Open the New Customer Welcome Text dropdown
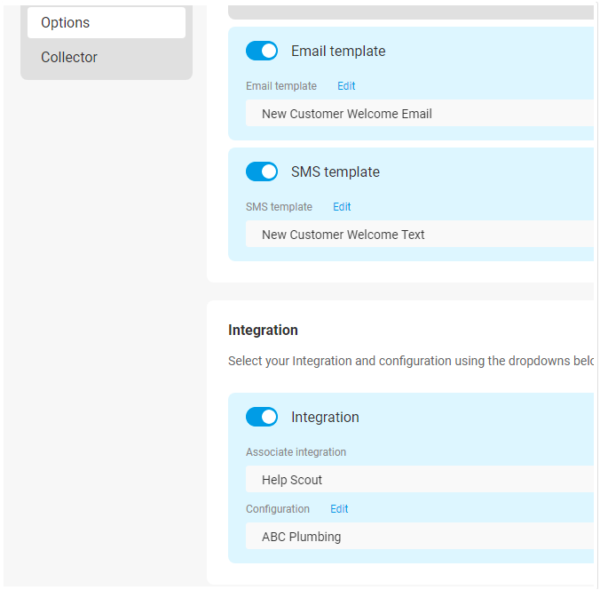This screenshot has width=600, height=590. pyautogui.click(x=420, y=234)
